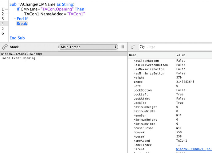Viewport: 212px width, 153px height.
Task: Open the Window1.Window1 Parent link
Action: 194,149
